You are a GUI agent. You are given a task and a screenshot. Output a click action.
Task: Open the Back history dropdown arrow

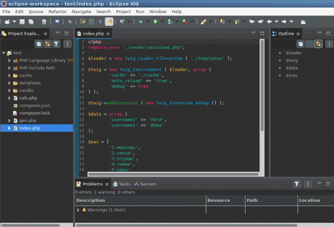tap(277, 22)
